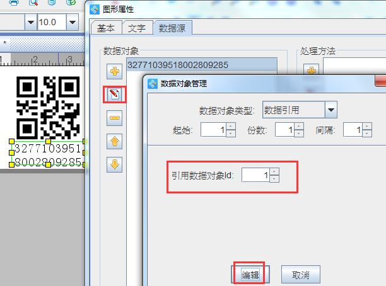
Task: Click the pencil edit data object icon
Action: tap(114, 94)
